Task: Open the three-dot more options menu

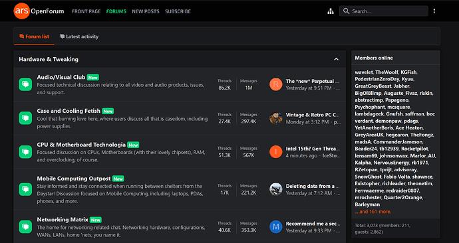Action: pos(434,11)
